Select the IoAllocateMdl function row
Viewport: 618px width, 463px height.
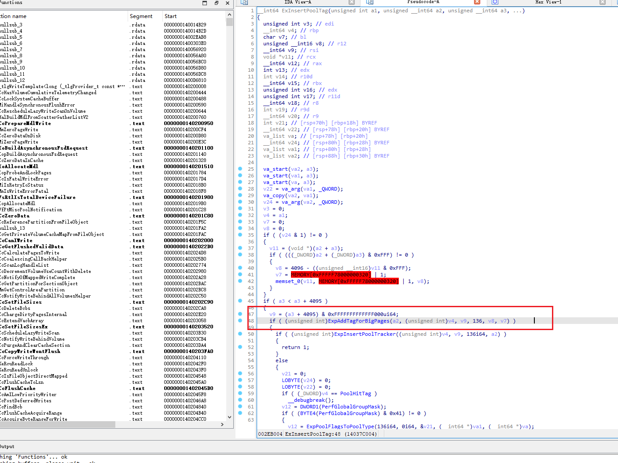click(113, 167)
